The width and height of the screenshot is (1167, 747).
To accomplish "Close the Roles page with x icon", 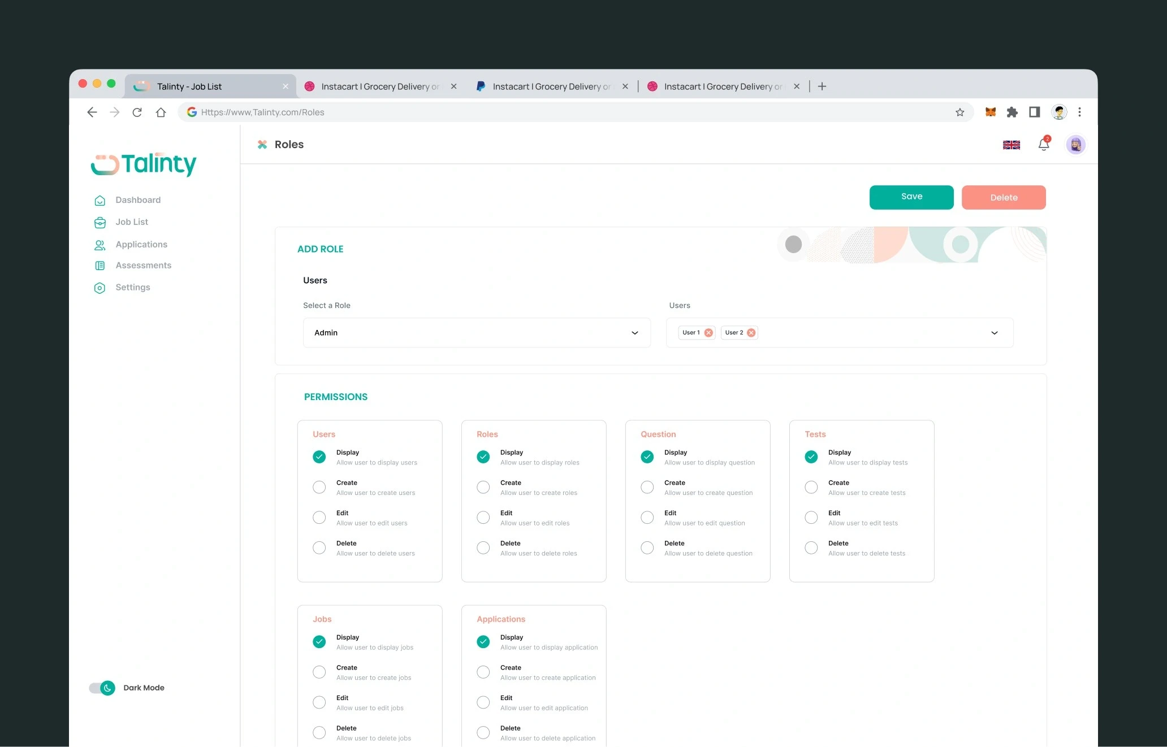I will tap(262, 145).
